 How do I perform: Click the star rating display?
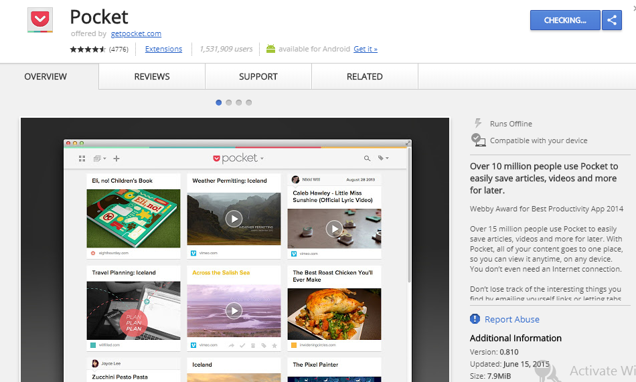(x=88, y=50)
